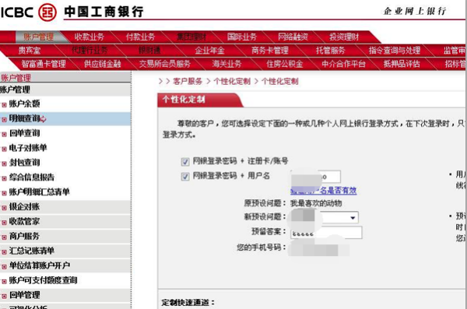The image size is (467, 309).
Task: Click the bullet icon beside 回单查询
Action: coord(4,135)
